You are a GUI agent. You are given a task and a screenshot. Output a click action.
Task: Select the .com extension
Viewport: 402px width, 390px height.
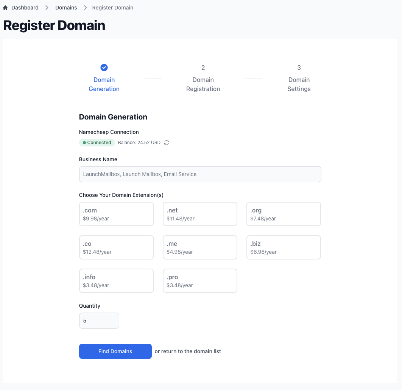[116, 214]
